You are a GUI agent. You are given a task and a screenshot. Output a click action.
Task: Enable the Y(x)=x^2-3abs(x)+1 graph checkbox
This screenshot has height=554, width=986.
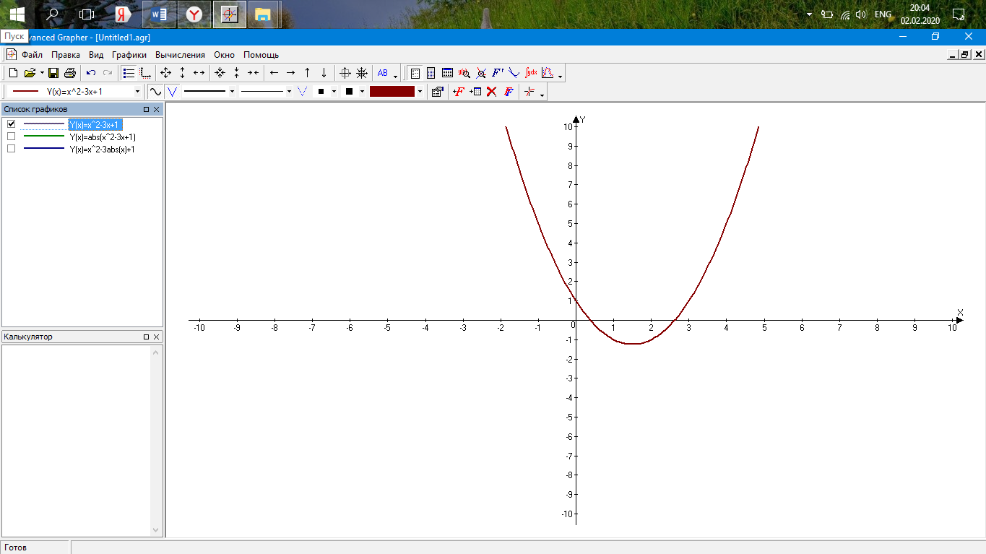point(11,149)
